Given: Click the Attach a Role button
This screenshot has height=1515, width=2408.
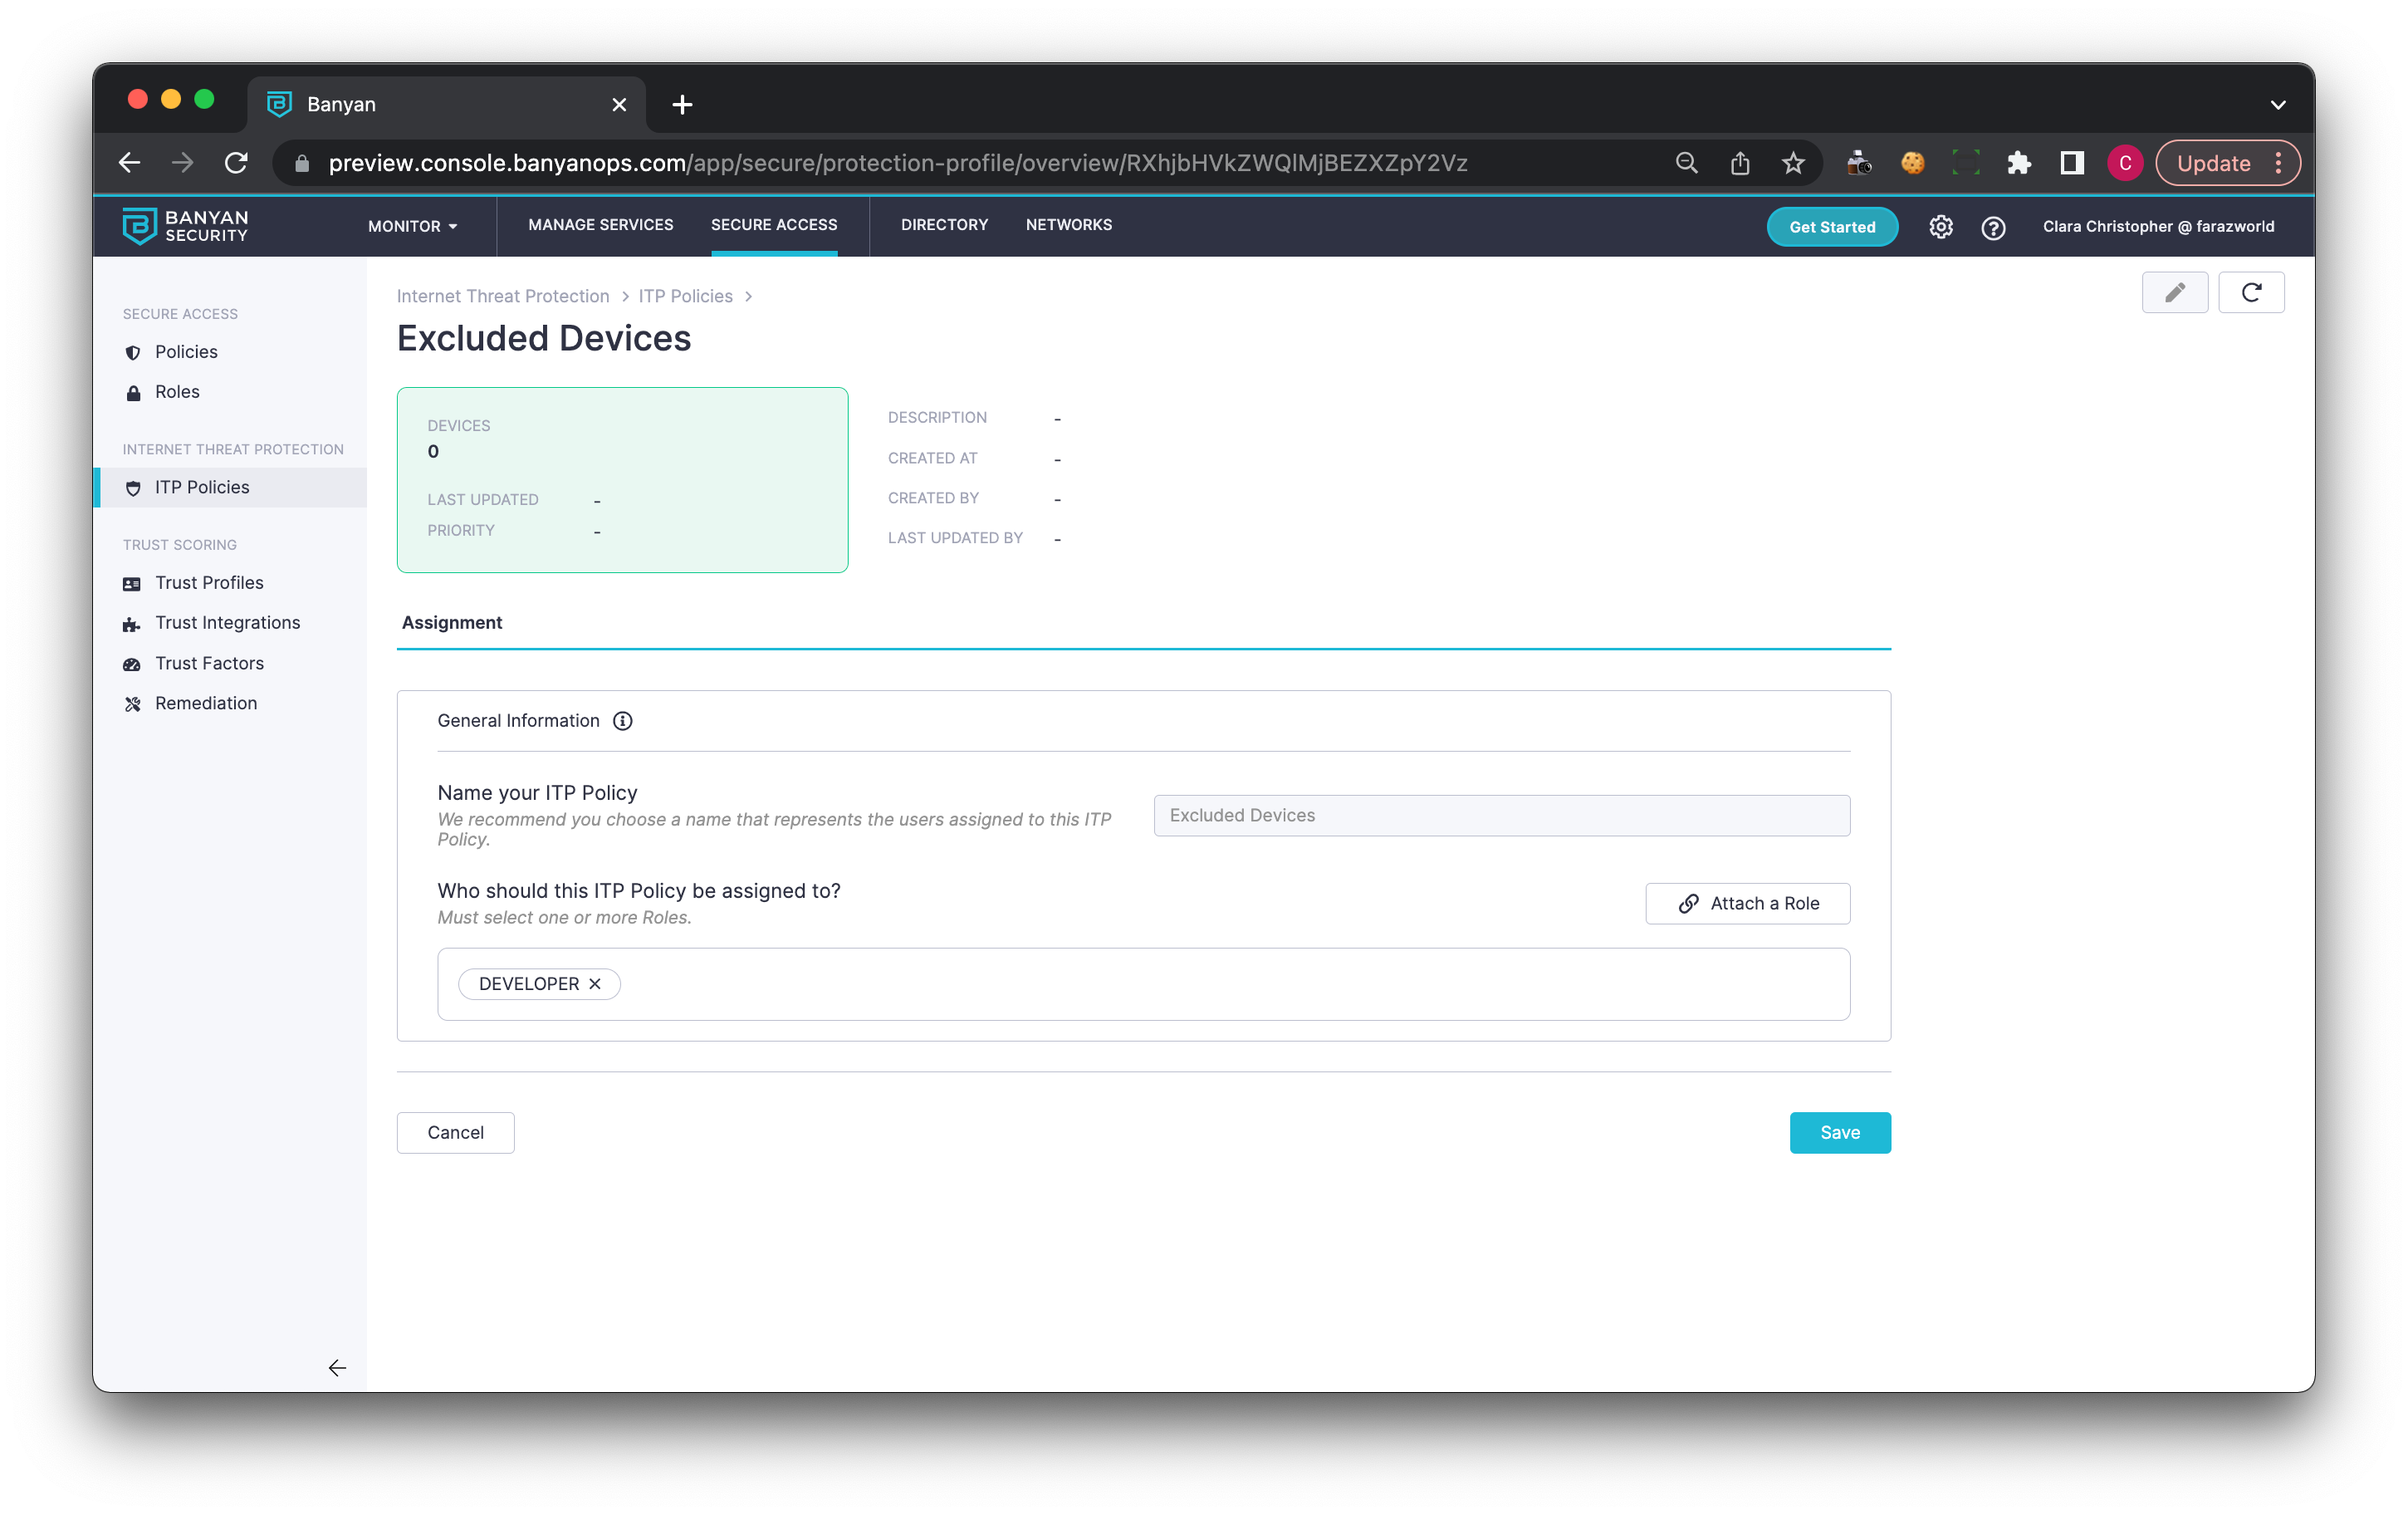Looking at the screenshot, I should click(x=1747, y=903).
